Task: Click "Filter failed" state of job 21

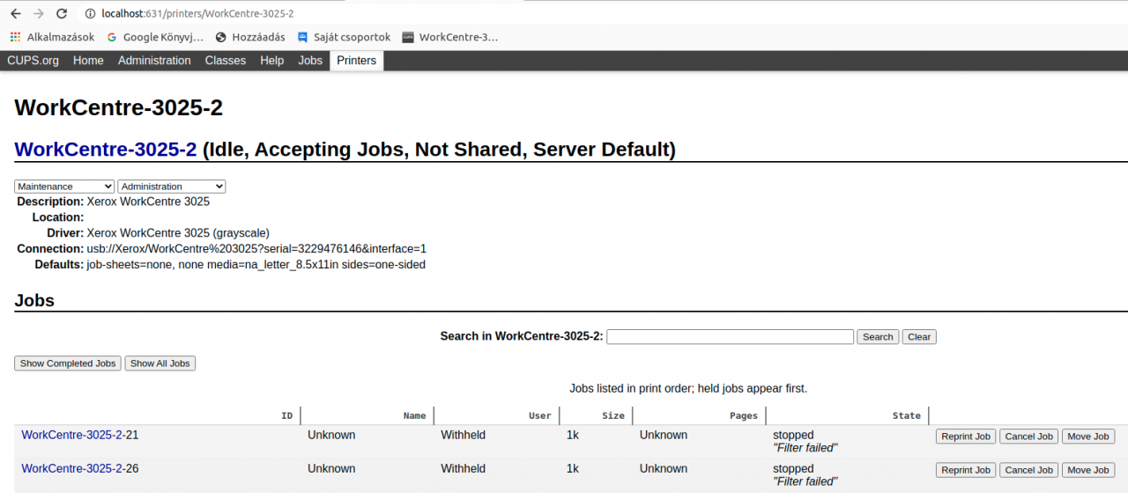Action: pyautogui.click(x=805, y=448)
